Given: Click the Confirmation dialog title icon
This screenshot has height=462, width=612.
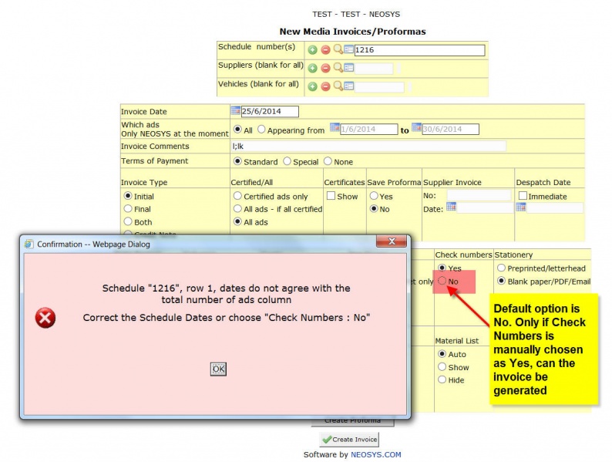Looking at the screenshot, I should 29,244.
